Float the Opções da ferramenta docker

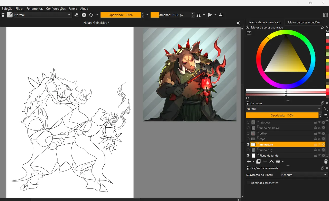pyautogui.click(x=323, y=168)
